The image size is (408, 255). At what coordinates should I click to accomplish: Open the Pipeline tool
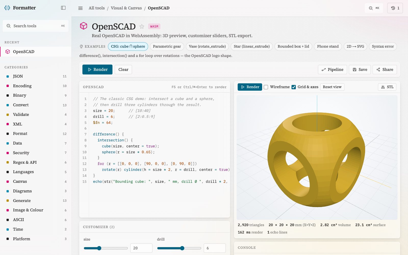pos(332,70)
